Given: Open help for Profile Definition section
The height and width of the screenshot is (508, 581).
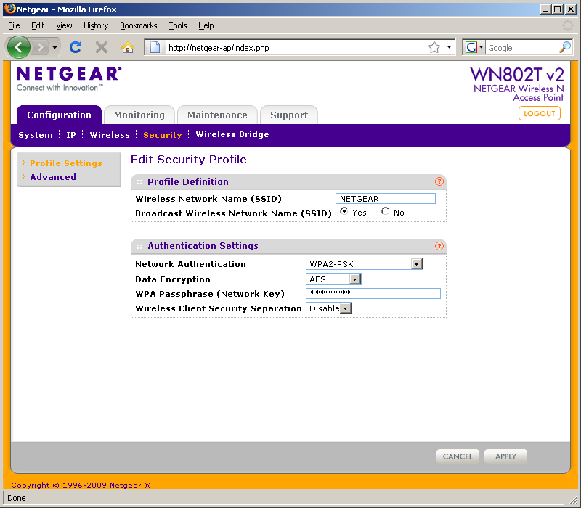Looking at the screenshot, I should [439, 181].
